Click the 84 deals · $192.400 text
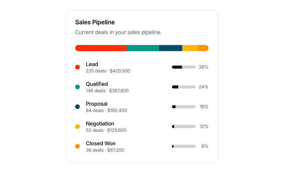 (106, 111)
